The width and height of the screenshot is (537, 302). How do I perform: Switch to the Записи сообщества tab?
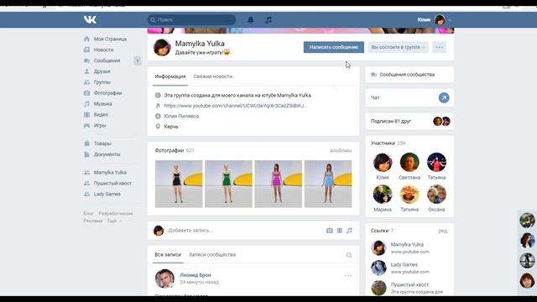(x=212, y=255)
